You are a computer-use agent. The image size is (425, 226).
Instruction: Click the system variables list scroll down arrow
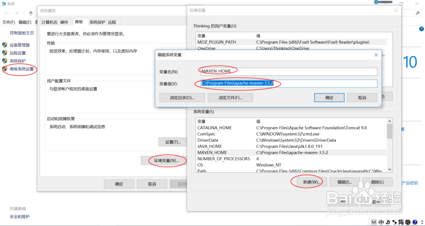pos(390,169)
